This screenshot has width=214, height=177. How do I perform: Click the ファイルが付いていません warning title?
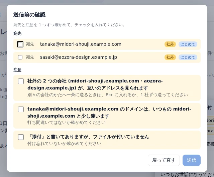pos(88,137)
